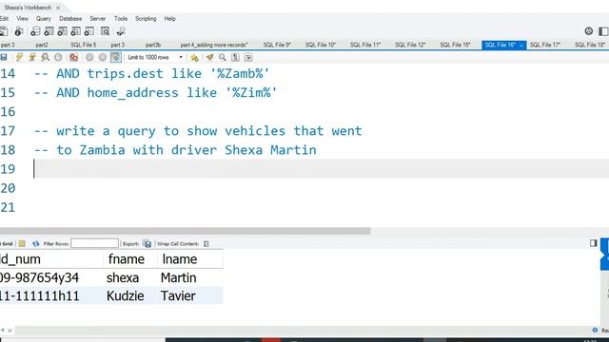Click into the Filter Rows input field
The height and width of the screenshot is (342, 609).
click(x=95, y=243)
